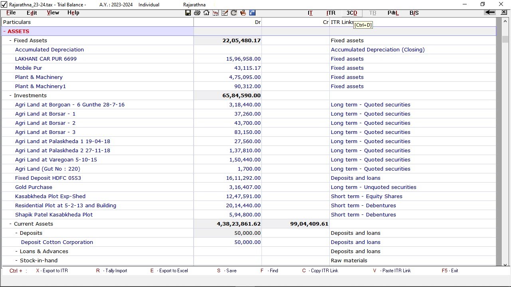Viewport: 511px width, 287px height.
Task: Click the refresh arrow icon
Action: 234,13
